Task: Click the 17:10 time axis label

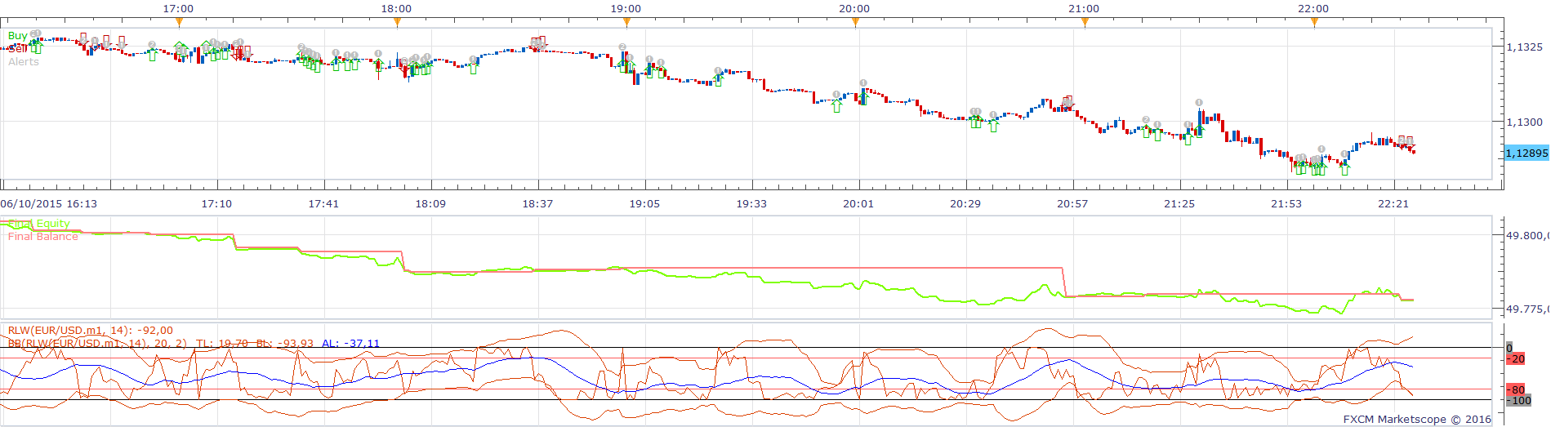Action: (217, 204)
